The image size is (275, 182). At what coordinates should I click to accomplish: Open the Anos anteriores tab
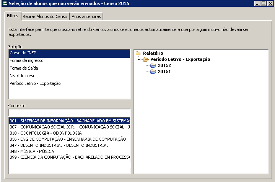coord(86,16)
